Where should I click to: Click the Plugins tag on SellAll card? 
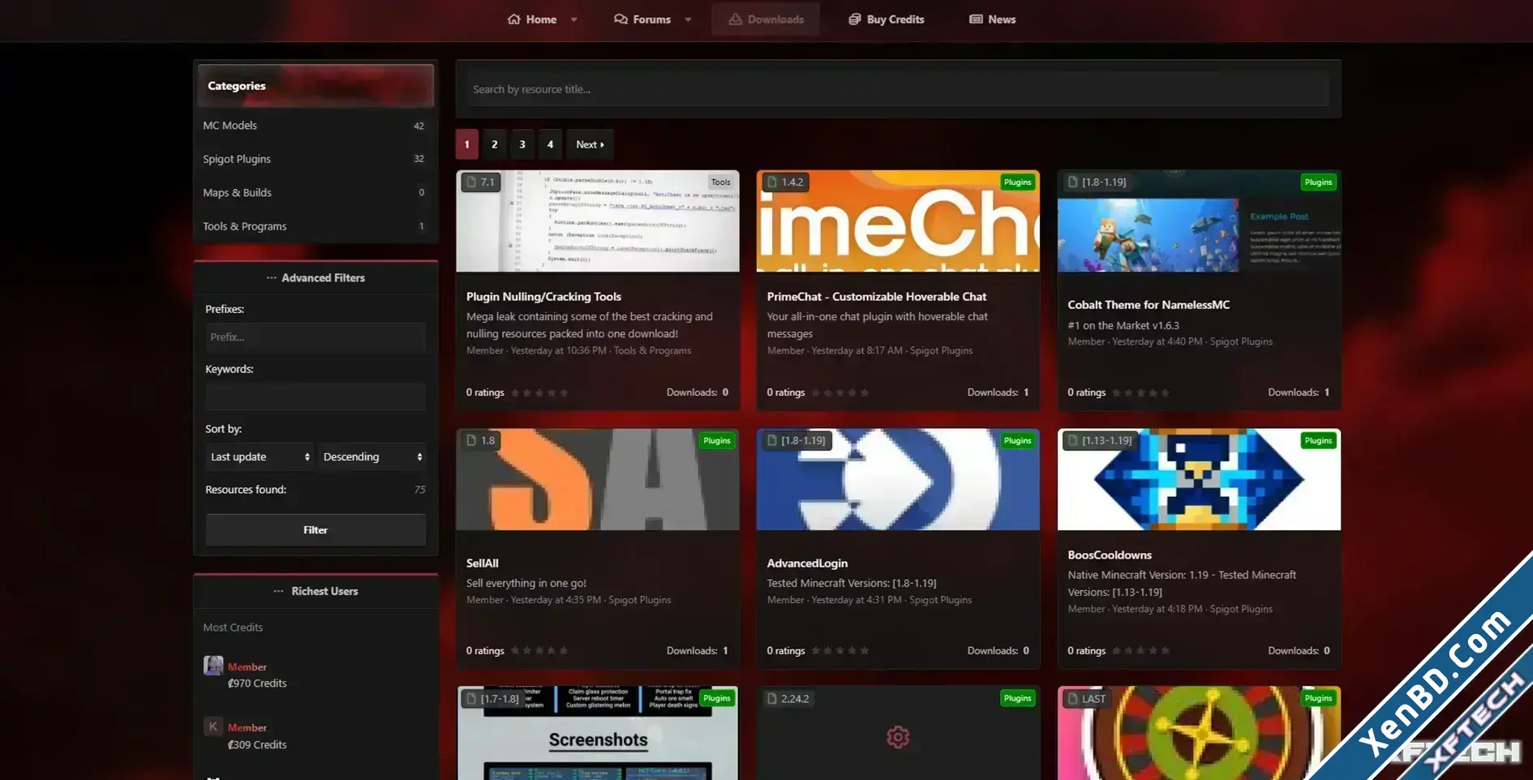(x=717, y=441)
